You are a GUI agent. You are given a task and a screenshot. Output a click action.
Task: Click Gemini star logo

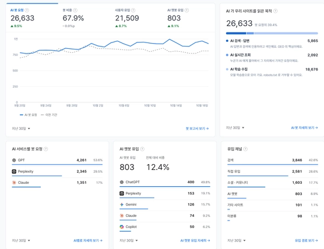pos(122,204)
